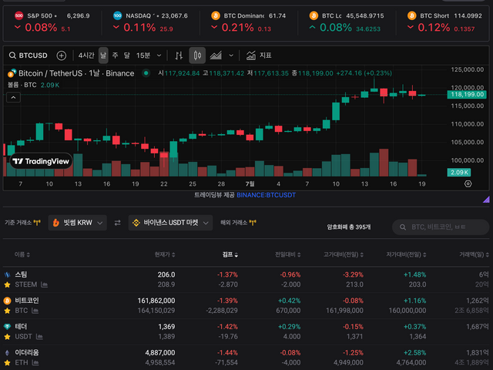This screenshot has height=370, width=493.
Task: Open the 바이낸스 USDT 마켓 dropdown
Action: click(x=170, y=223)
